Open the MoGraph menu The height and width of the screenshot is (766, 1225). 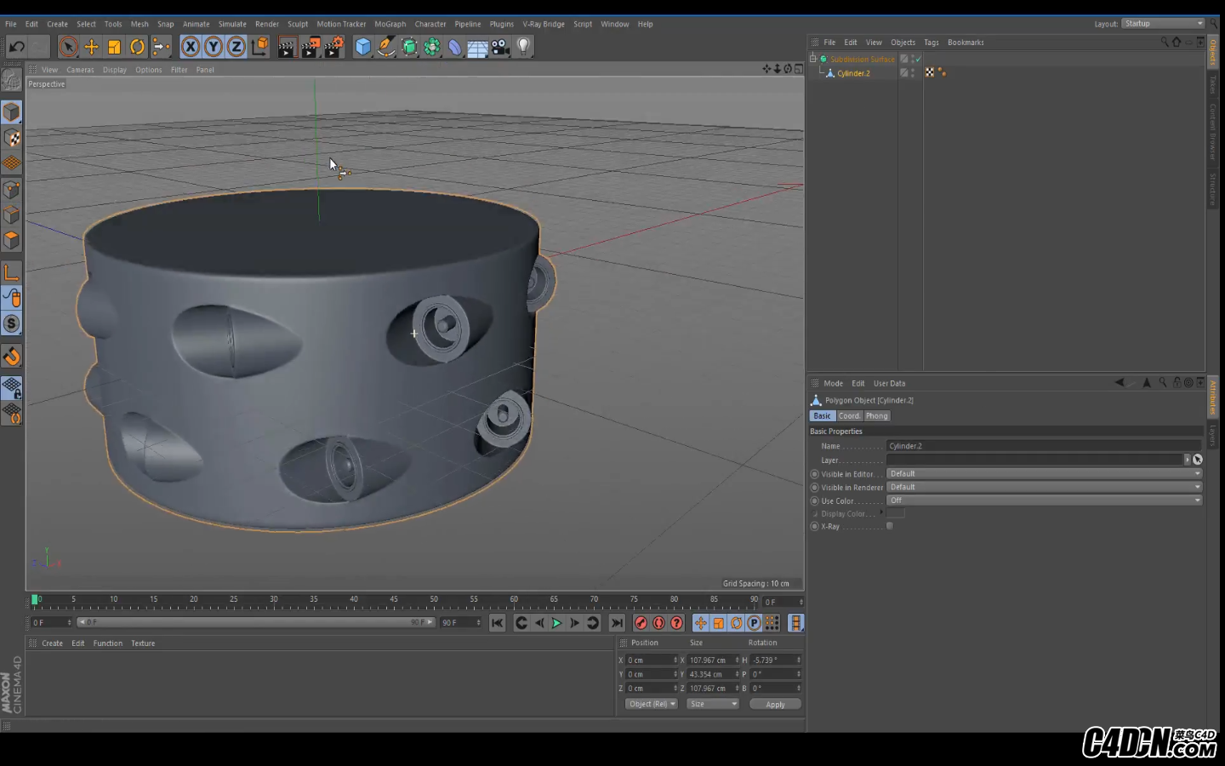[x=390, y=24]
